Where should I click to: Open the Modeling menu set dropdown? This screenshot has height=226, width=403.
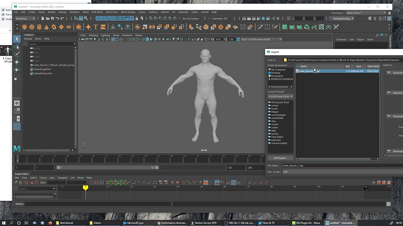(x=25, y=19)
